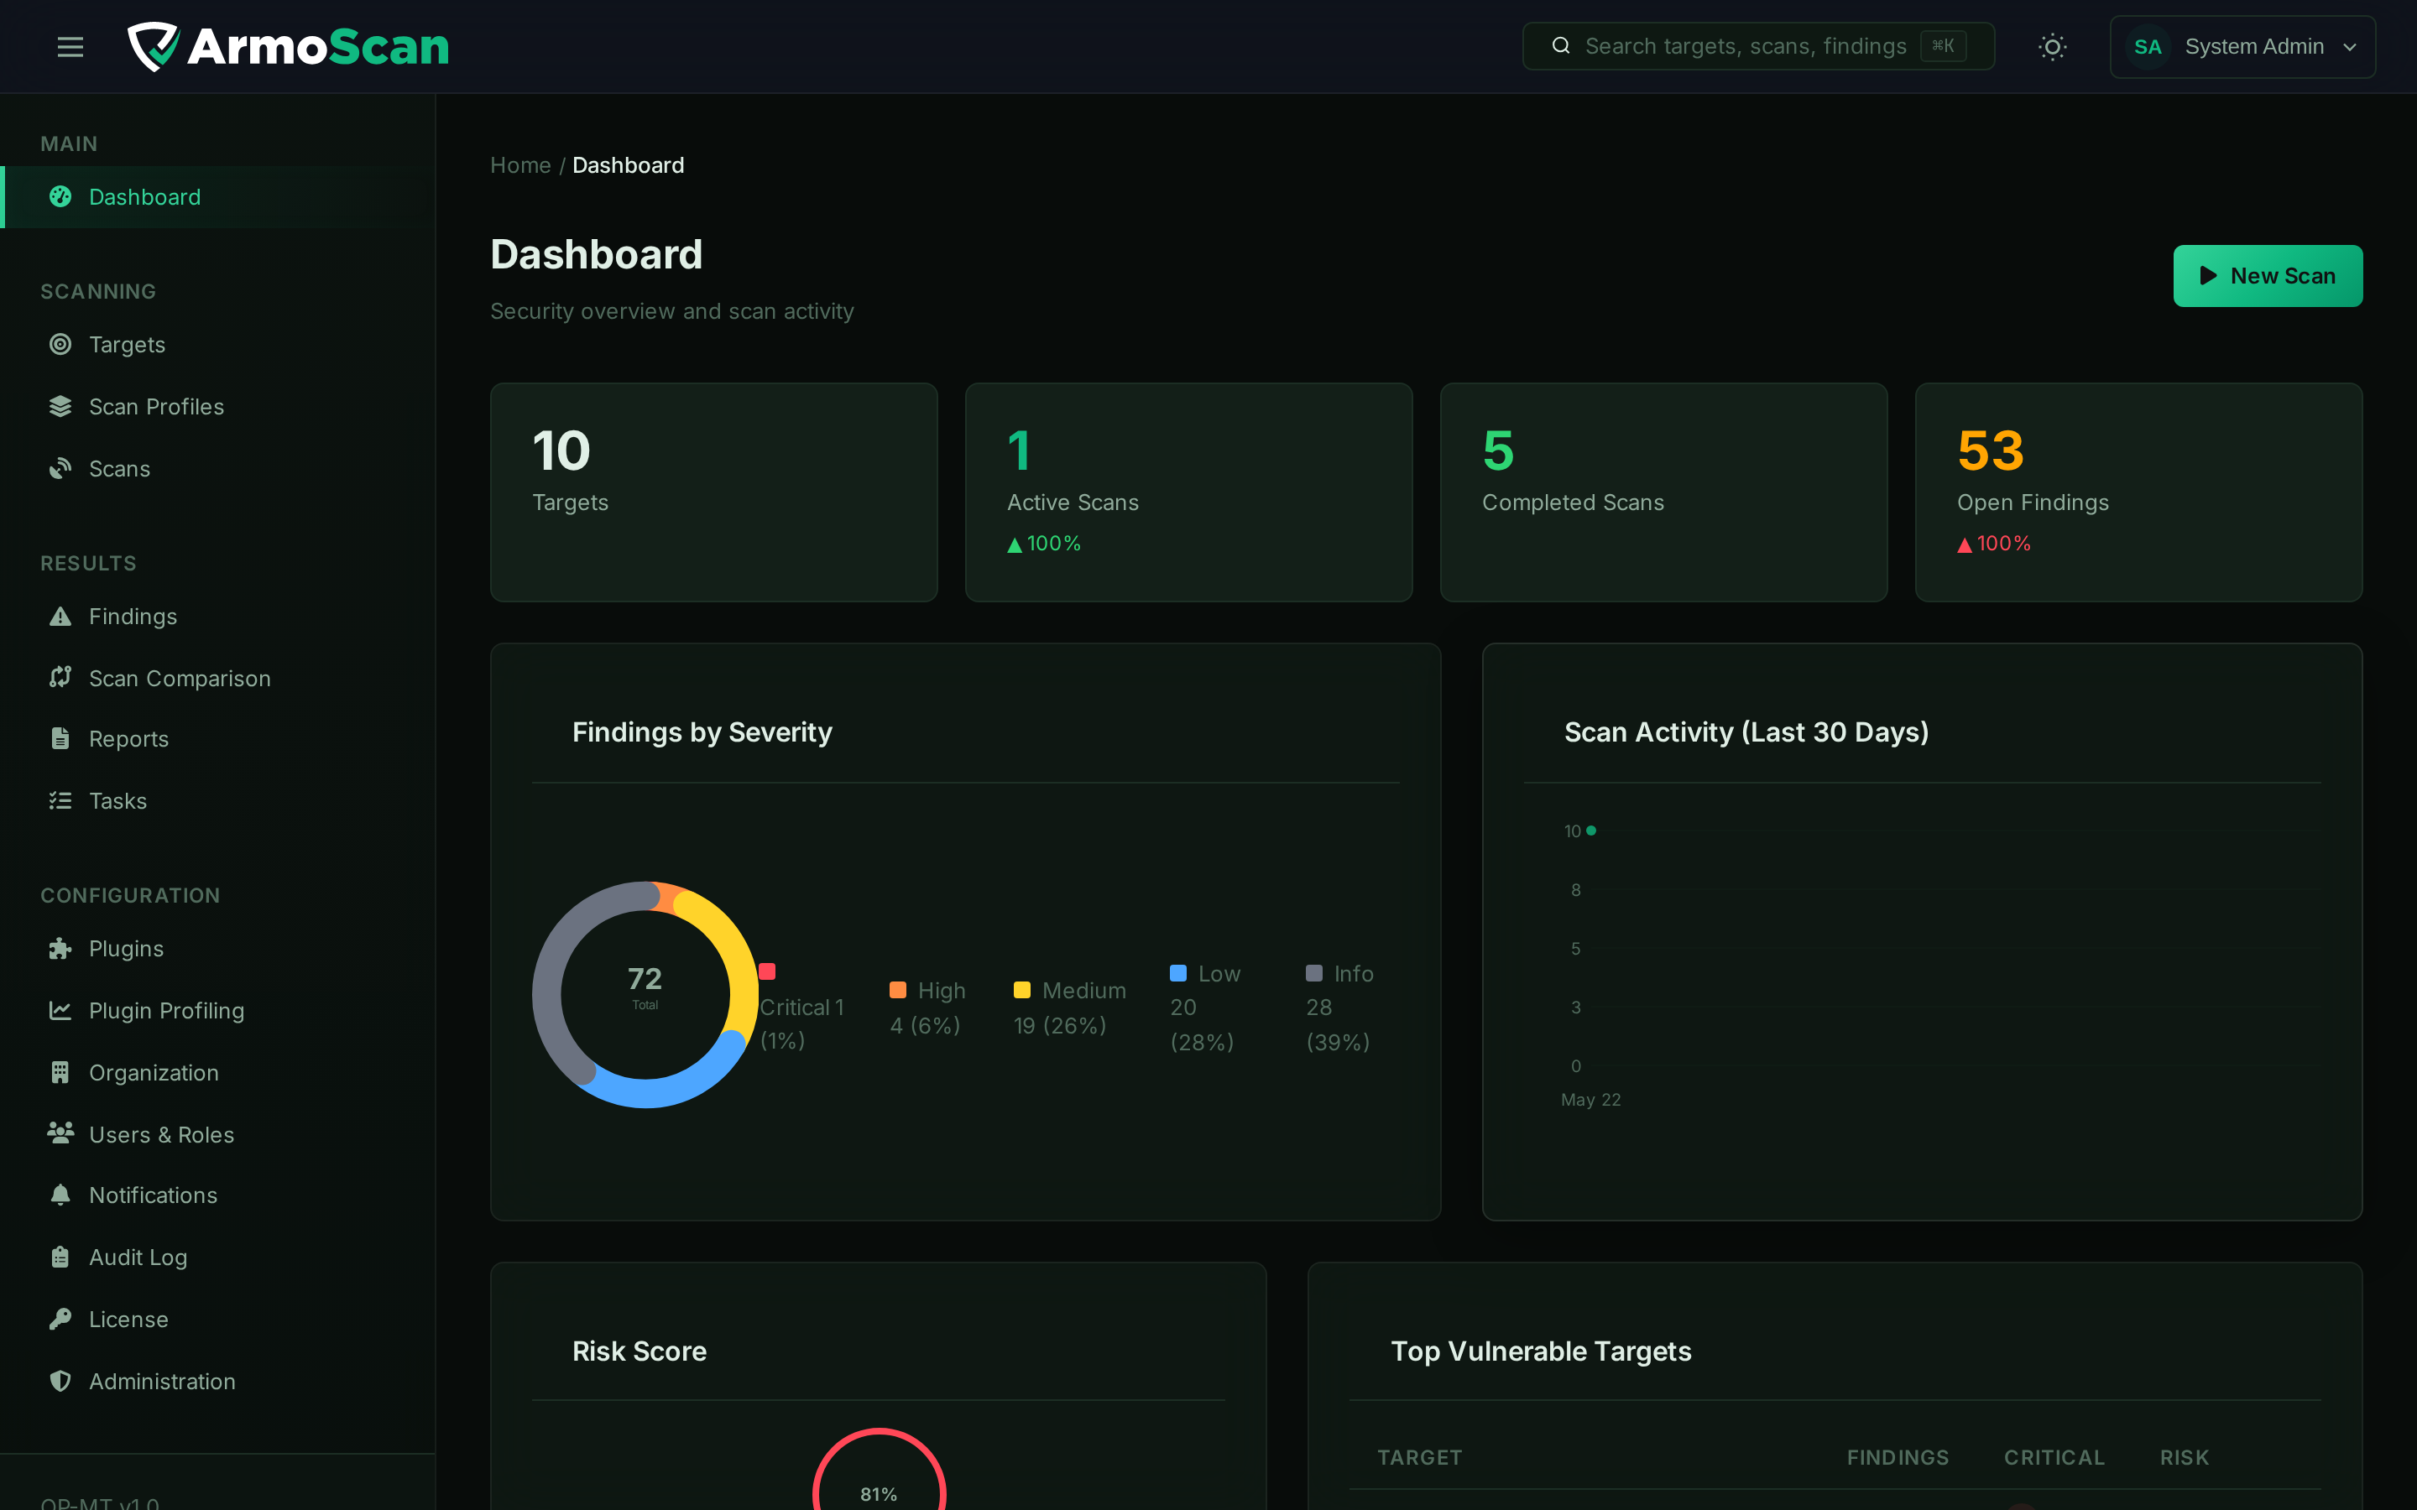2417x1510 pixels.
Task: Click the Administration shield icon
Action: tap(61, 1381)
